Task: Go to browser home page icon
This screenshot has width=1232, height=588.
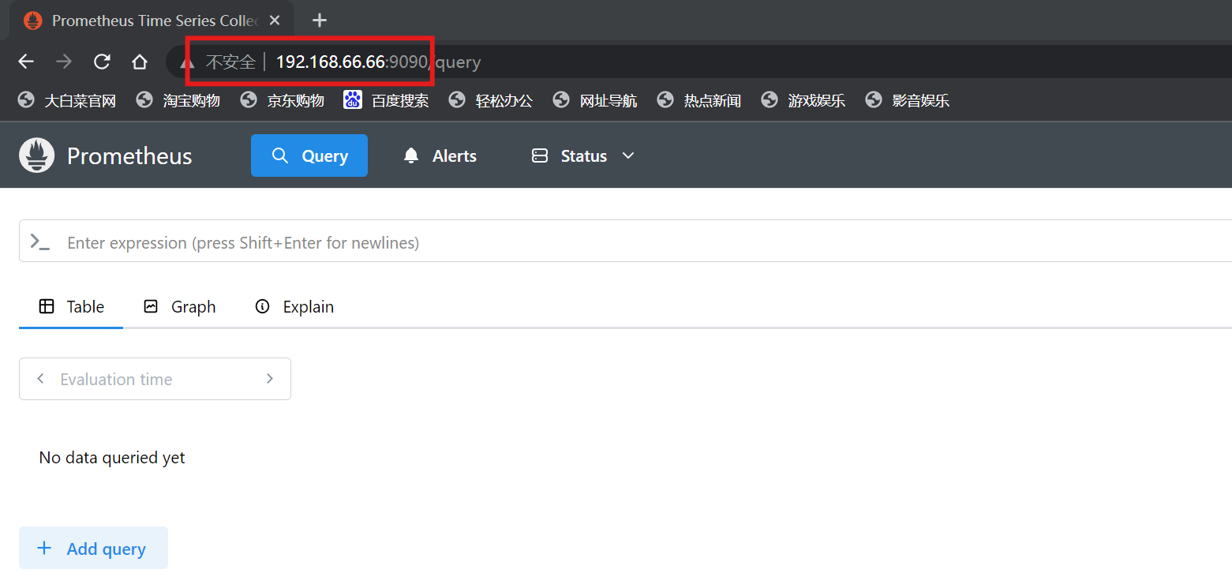Action: pos(140,62)
